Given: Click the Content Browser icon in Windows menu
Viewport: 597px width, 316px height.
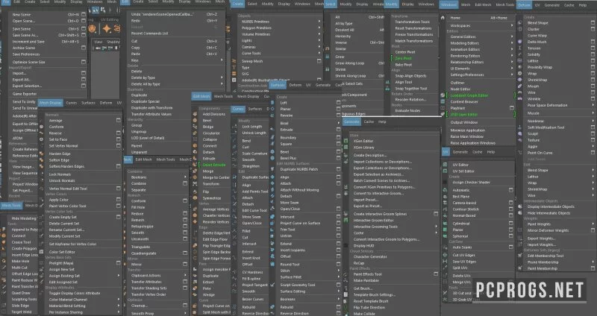Looking at the screenshot, I should [443, 102].
